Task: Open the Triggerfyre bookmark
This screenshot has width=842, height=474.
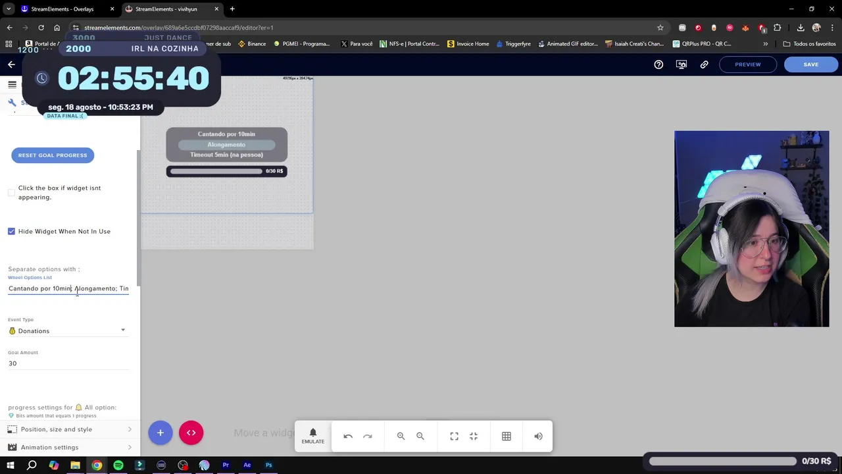Action: tap(513, 43)
